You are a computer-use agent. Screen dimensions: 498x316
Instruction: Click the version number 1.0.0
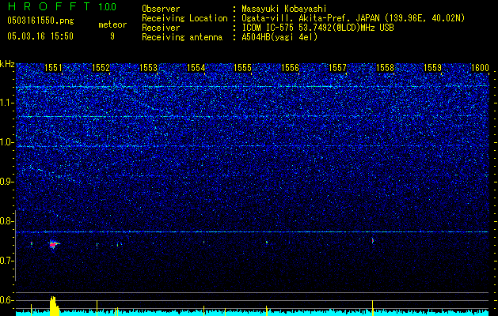108,7
